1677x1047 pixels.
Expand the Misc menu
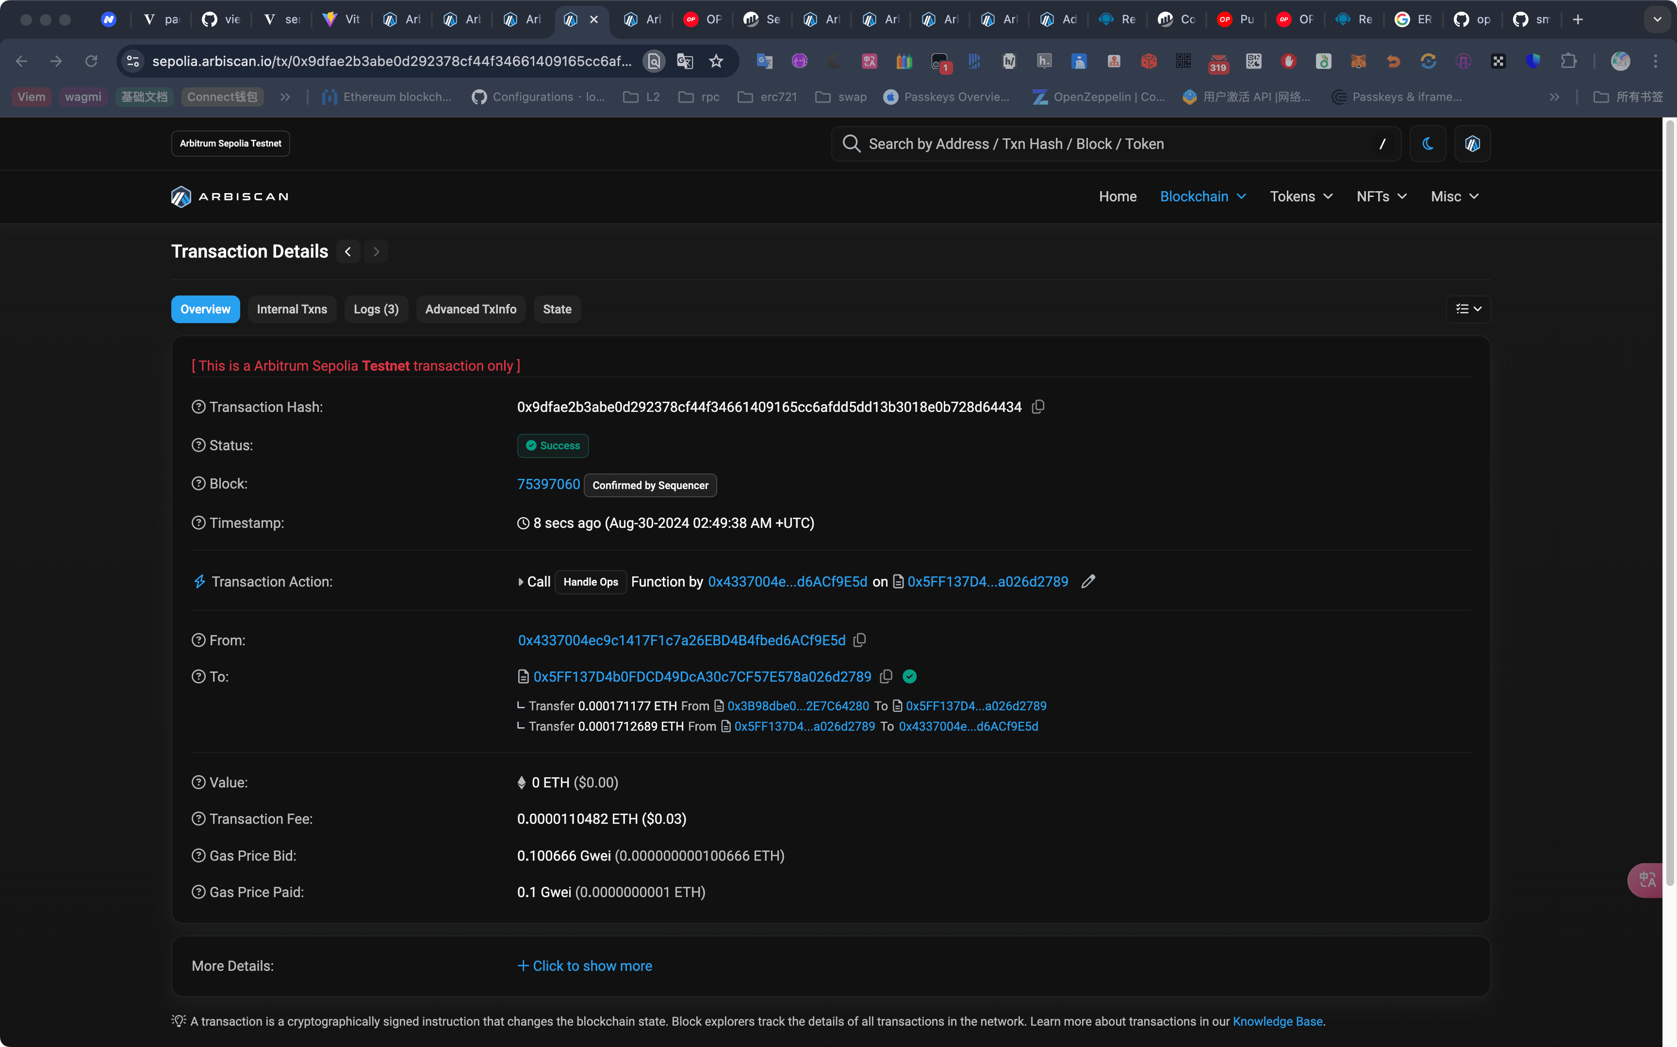1455,196
